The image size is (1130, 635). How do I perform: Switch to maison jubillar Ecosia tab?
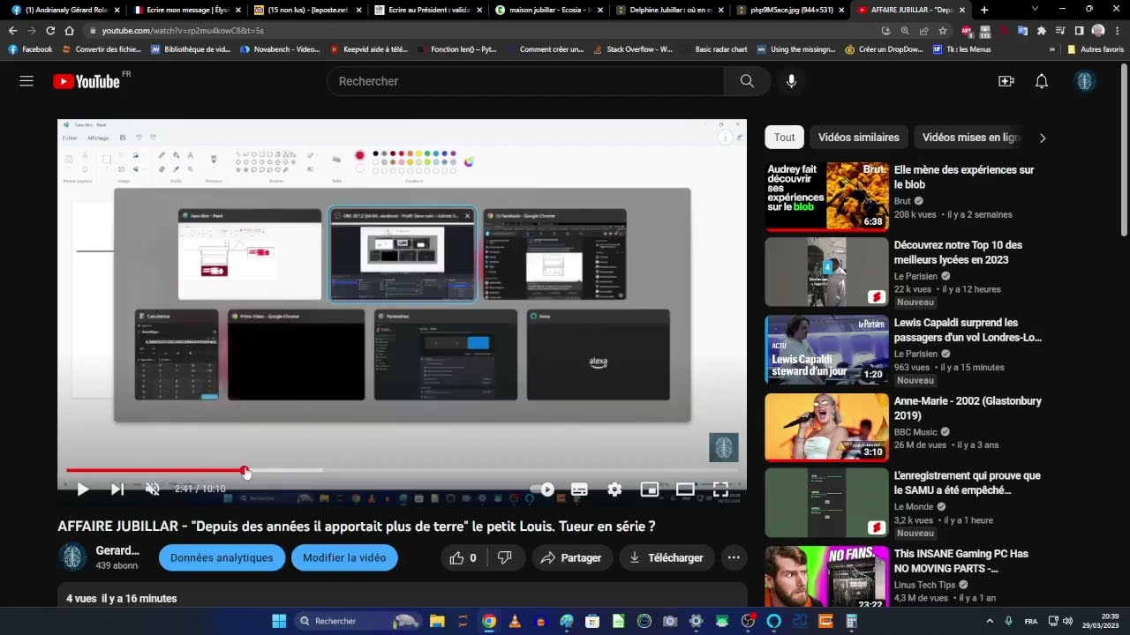point(547,10)
